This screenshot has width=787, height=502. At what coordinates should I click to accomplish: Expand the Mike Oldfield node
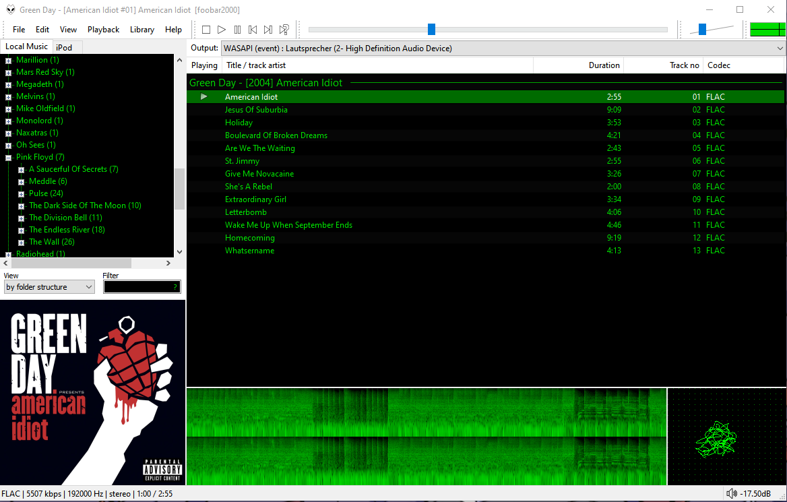(8, 108)
